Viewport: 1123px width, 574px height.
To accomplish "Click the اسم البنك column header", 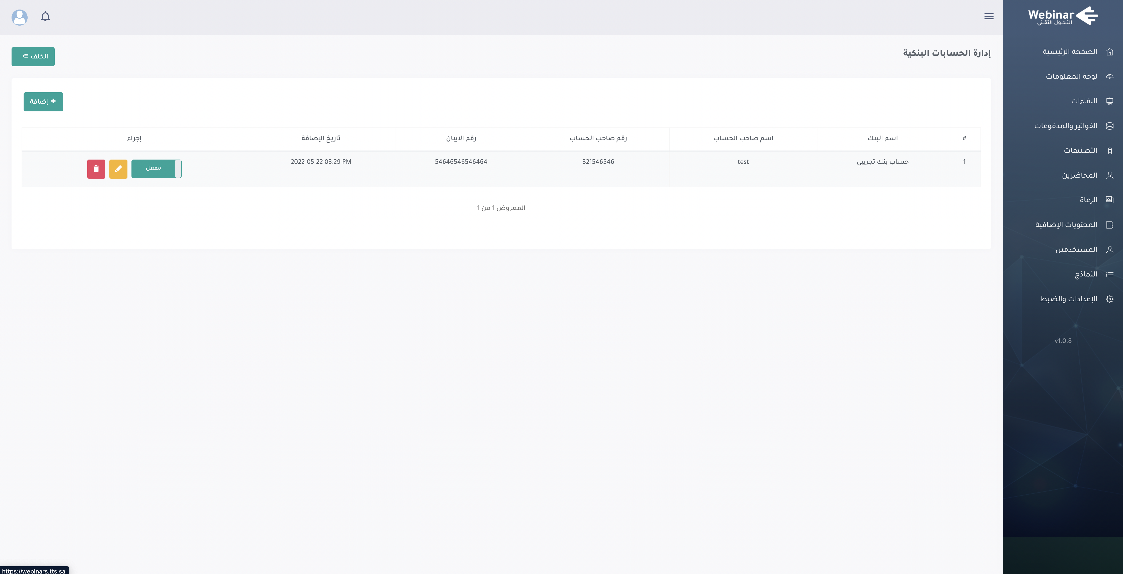I will click(x=882, y=138).
